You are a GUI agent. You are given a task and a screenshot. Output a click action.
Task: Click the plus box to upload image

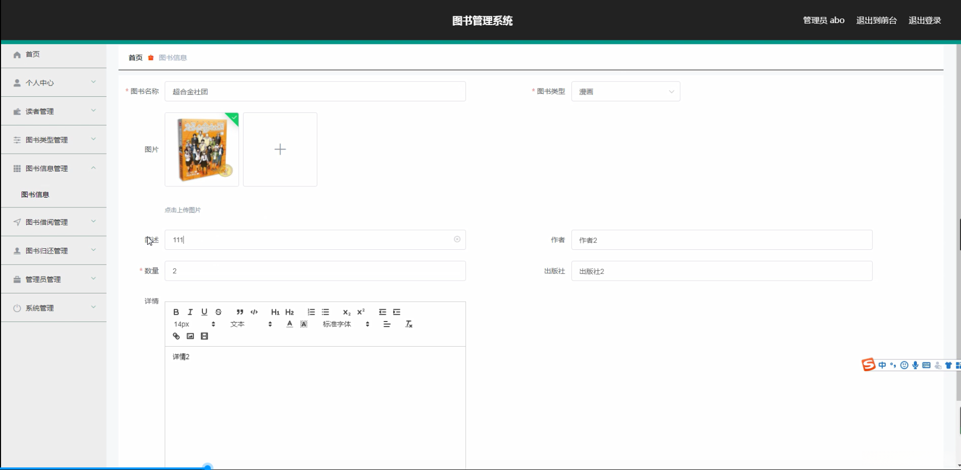pos(280,149)
